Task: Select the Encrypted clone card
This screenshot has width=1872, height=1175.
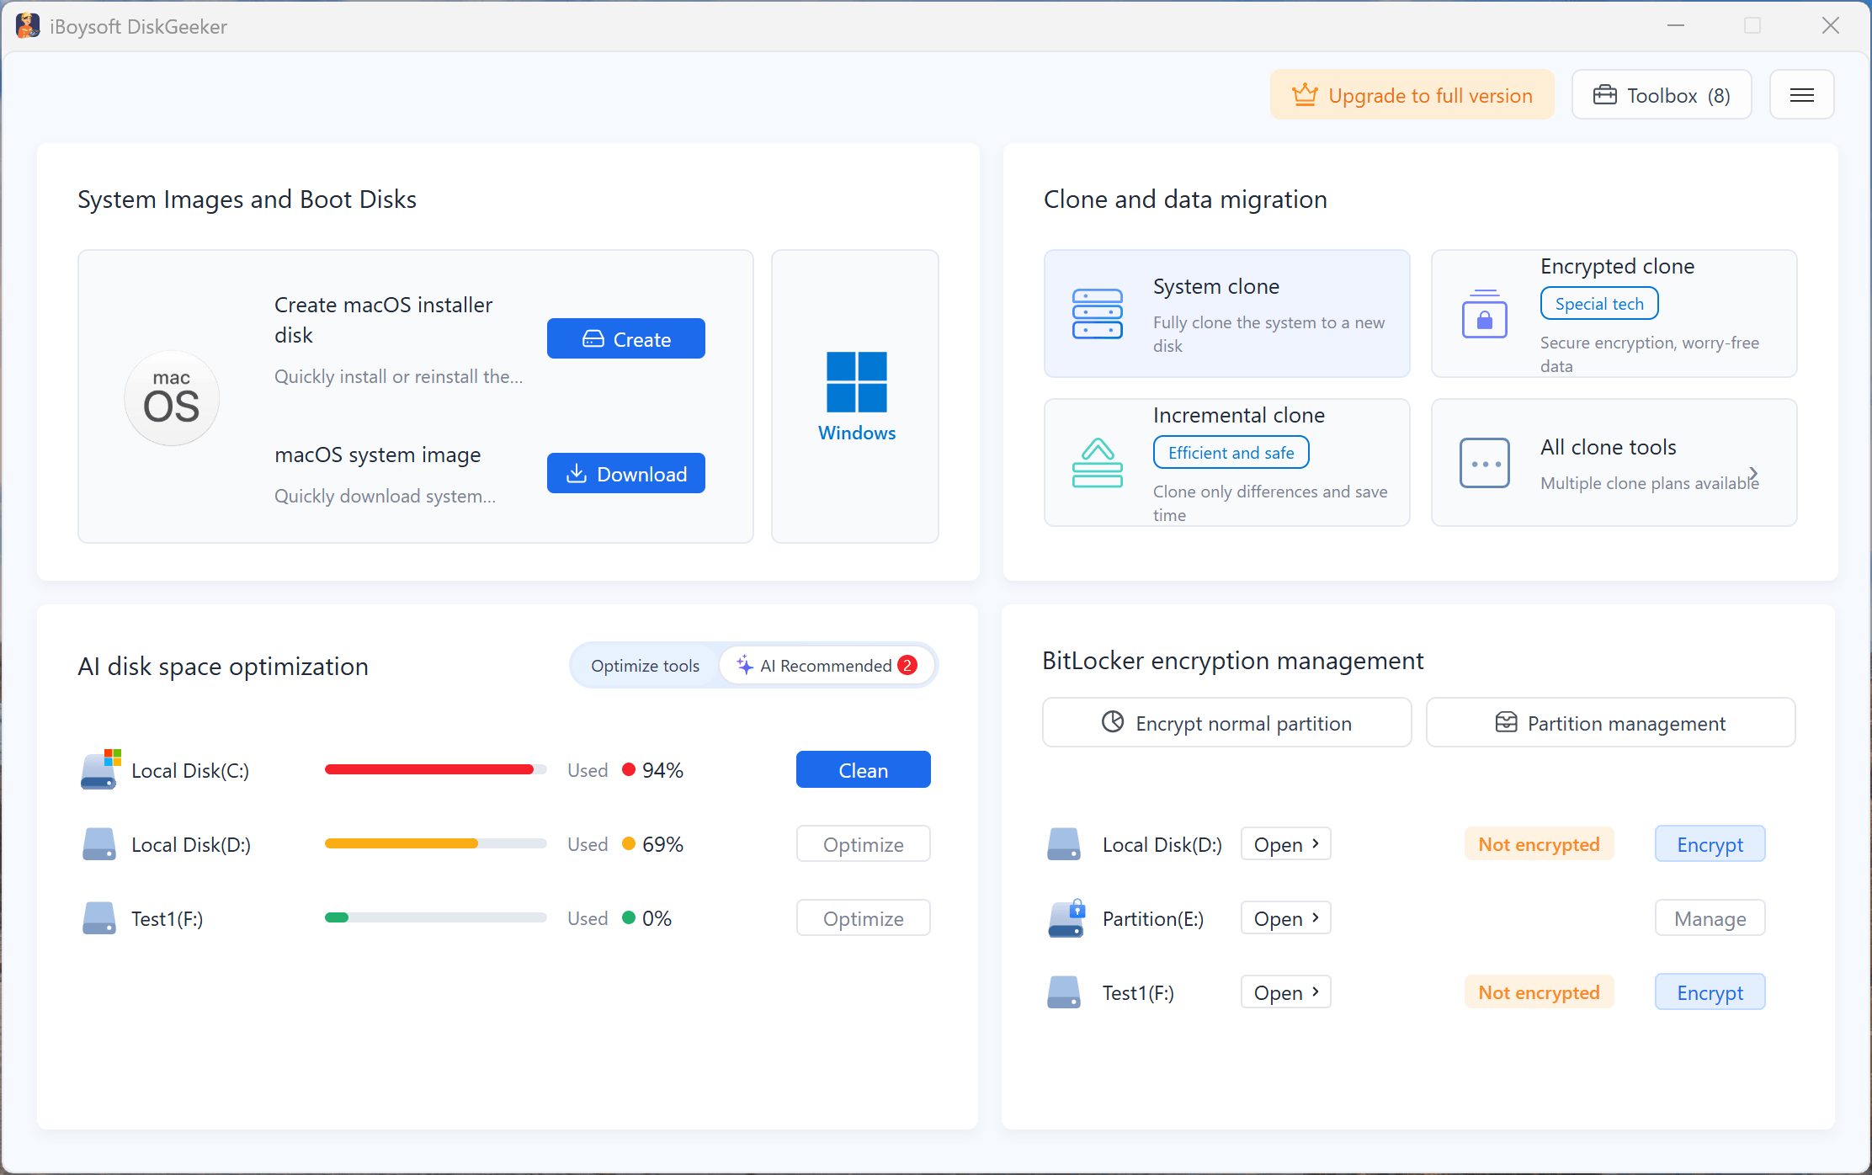Action: pos(1614,314)
